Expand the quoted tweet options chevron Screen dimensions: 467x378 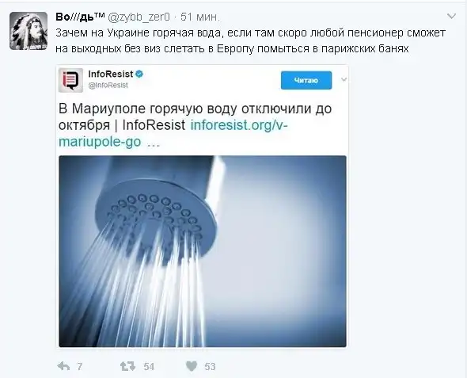pyautogui.click(x=344, y=79)
